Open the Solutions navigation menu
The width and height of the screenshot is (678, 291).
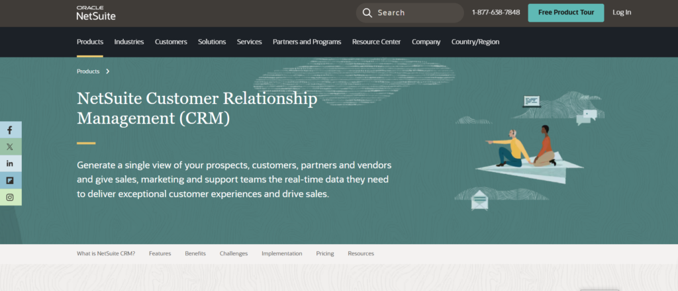coord(212,42)
